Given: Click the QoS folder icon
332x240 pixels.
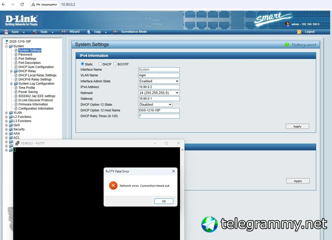Looking at the screenshot, I should tap(11, 125).
